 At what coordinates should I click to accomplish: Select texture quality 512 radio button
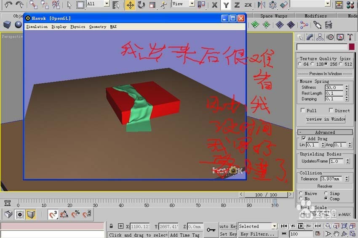(341, 64)
